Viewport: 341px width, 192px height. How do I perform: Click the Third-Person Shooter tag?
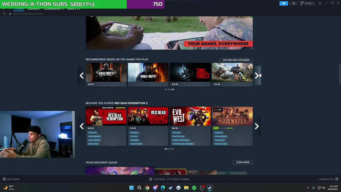tap(183, 144)
